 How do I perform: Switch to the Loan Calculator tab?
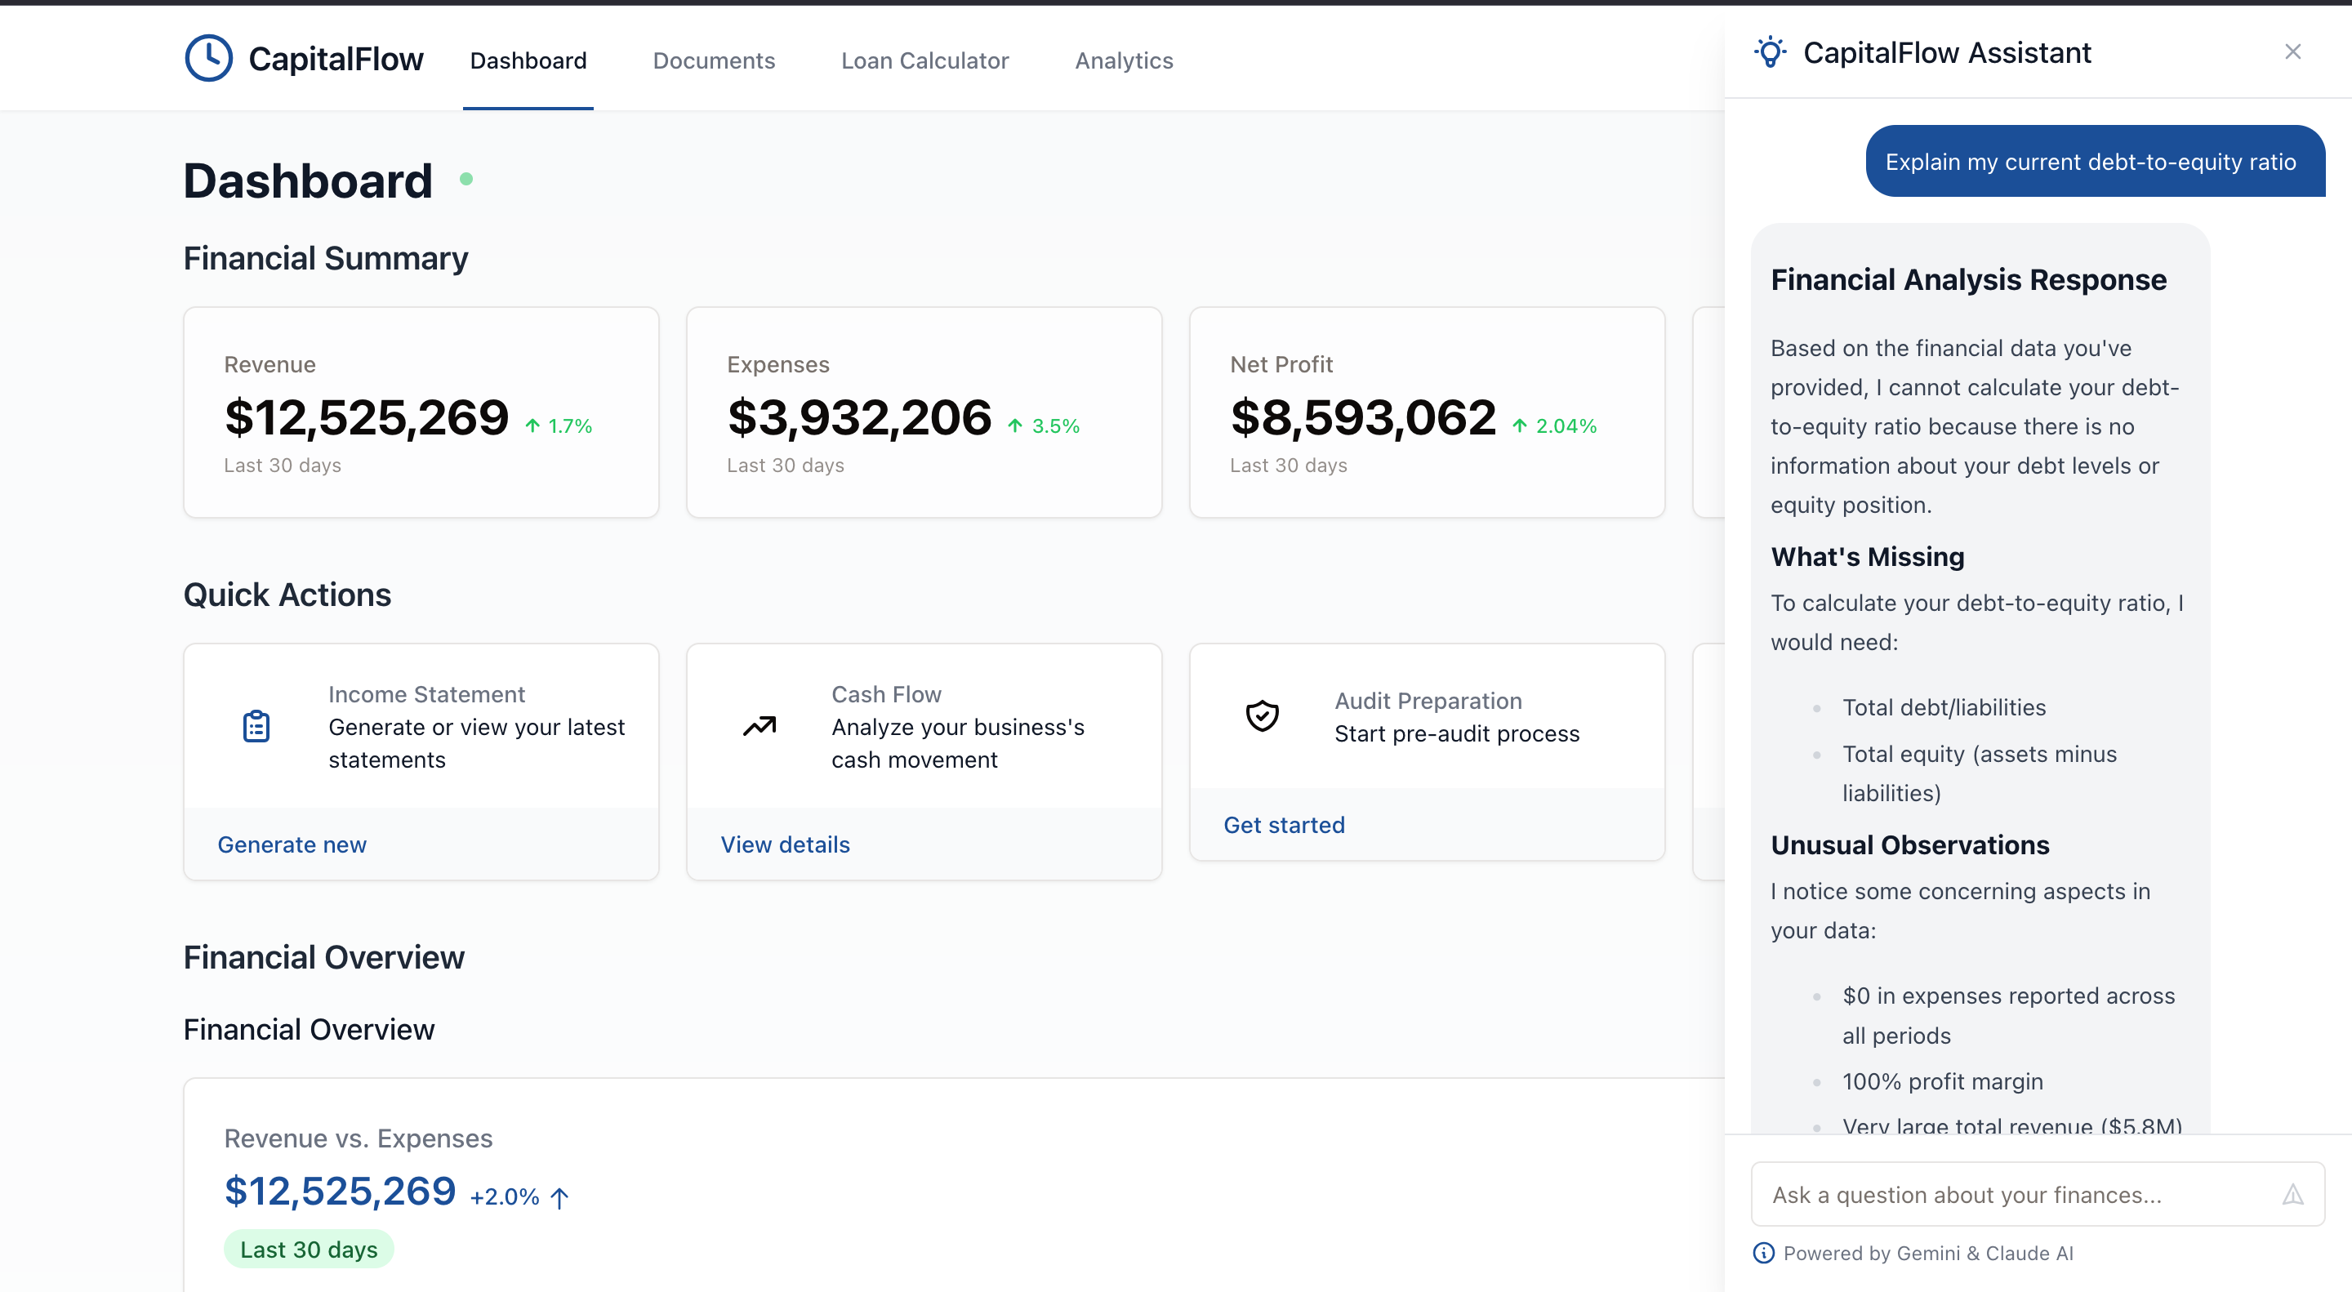[924, 60]
